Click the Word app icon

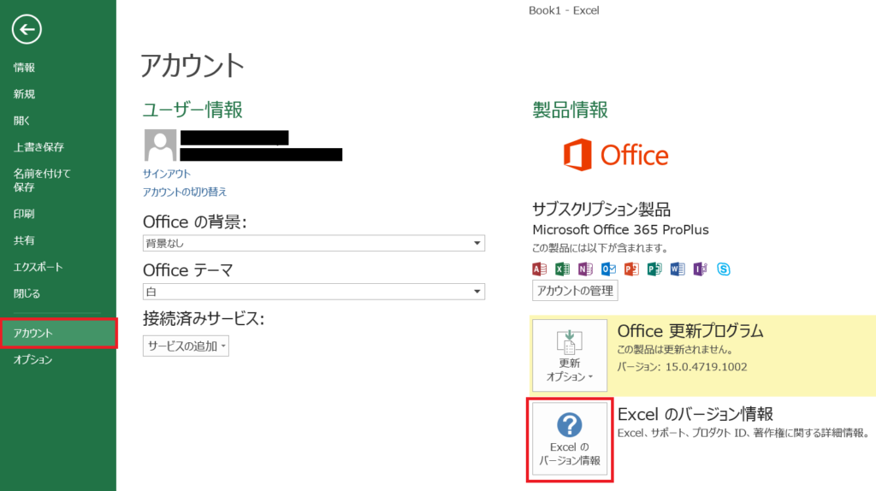(x=678, y=269)
